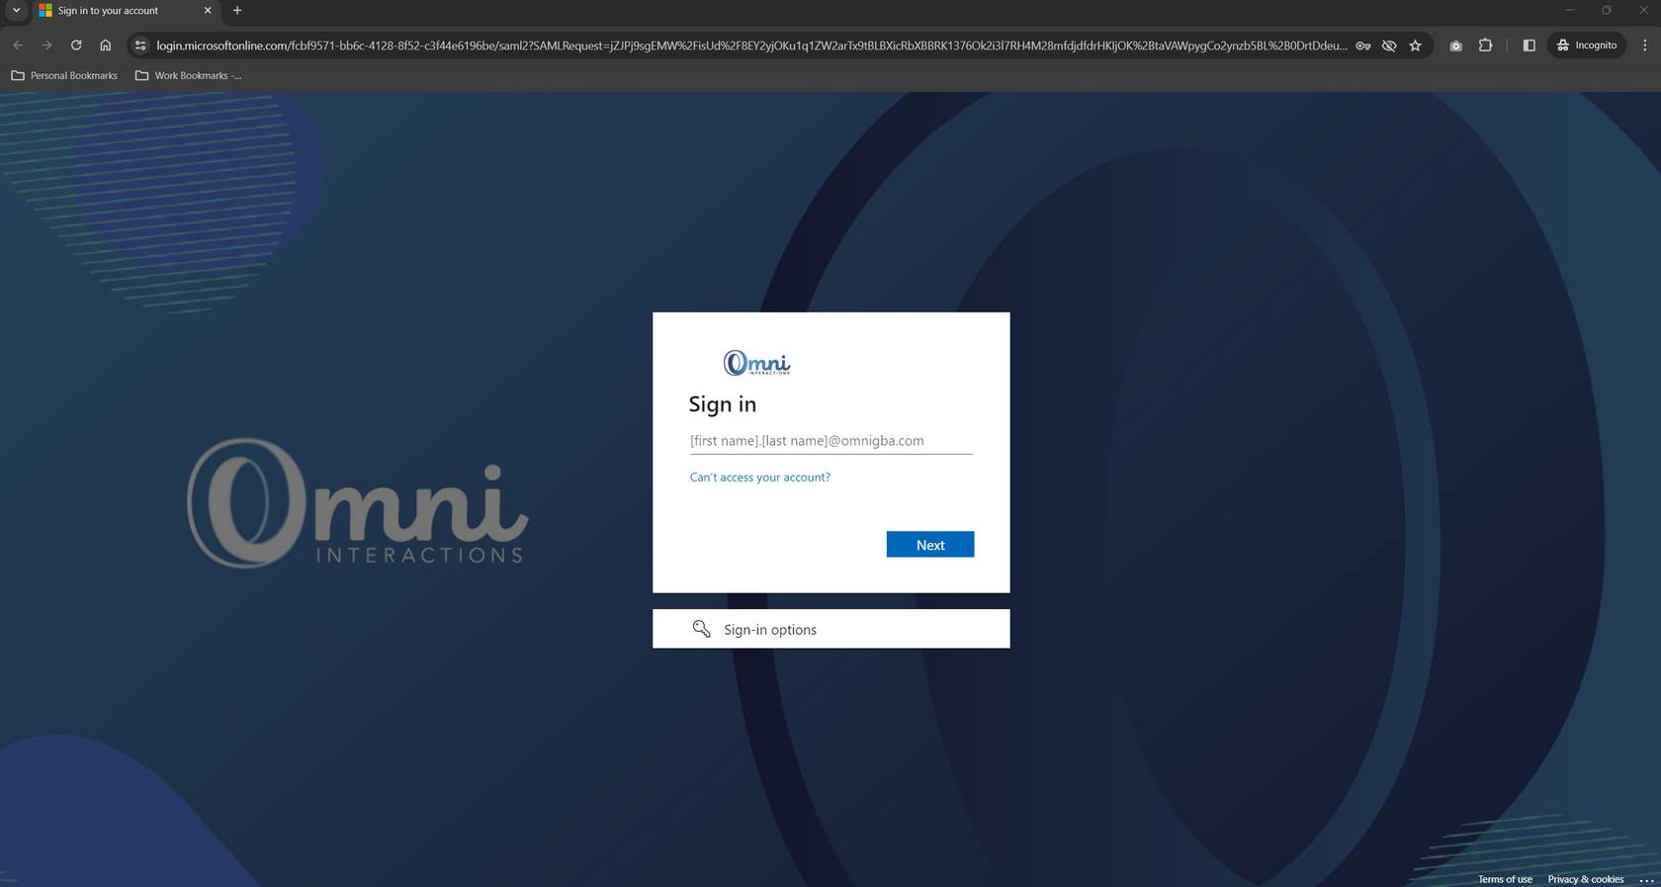The width and height of the screenshot is (1661, 887).
Task: Open a new browser tab
Action: pyautogui.click(x=237, y=11)
